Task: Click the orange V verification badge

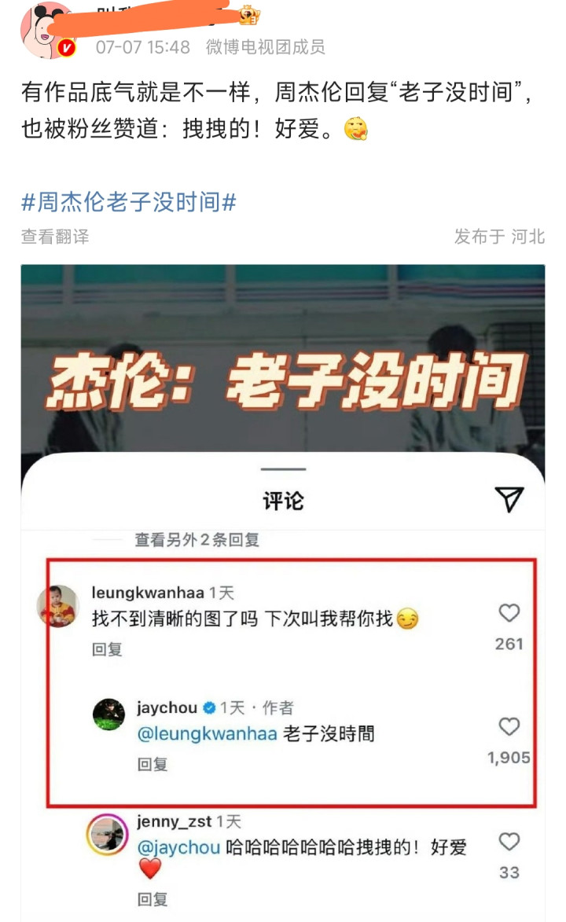Action: click(x=67, y=48)
